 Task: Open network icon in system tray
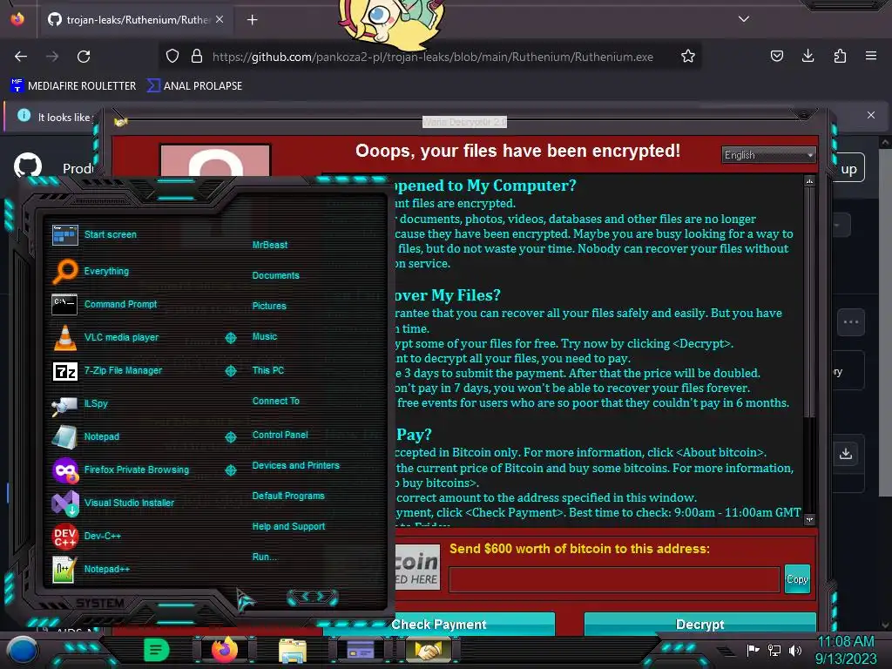click(774, 650)
